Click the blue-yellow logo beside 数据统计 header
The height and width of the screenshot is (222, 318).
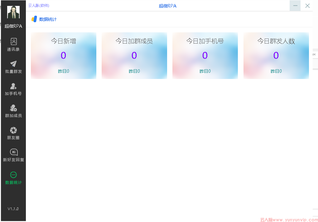point(34,19)
